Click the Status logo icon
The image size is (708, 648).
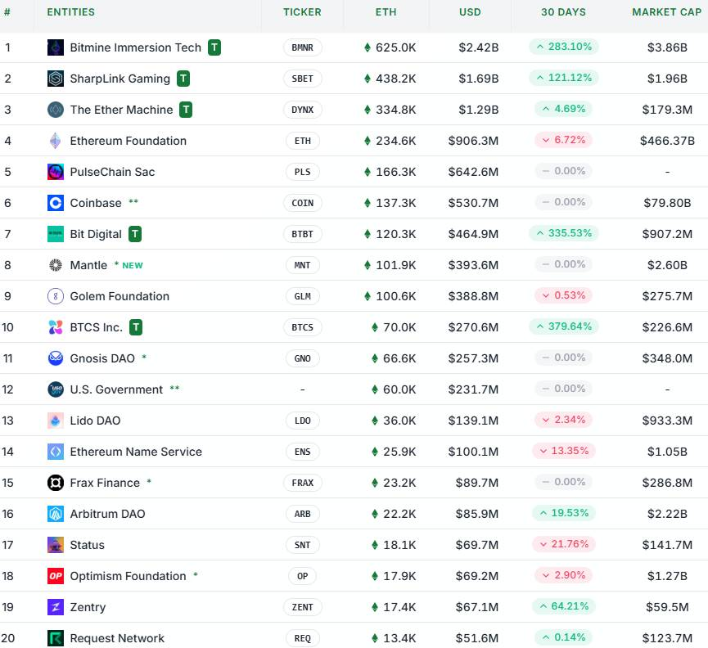coord(56,545)
